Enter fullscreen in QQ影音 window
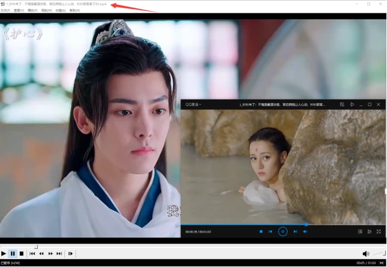The height and width of the screenshot is (267, 387). click(379, 231)
